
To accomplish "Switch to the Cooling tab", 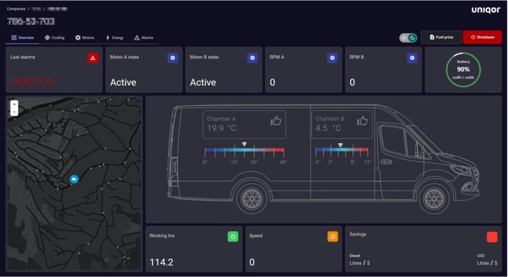I will pyautogui.click(x=54, y=37).
